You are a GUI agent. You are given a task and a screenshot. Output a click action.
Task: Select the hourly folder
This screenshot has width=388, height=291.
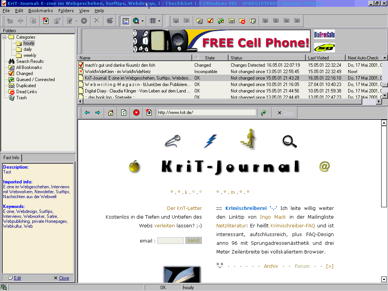pos(29,43)
